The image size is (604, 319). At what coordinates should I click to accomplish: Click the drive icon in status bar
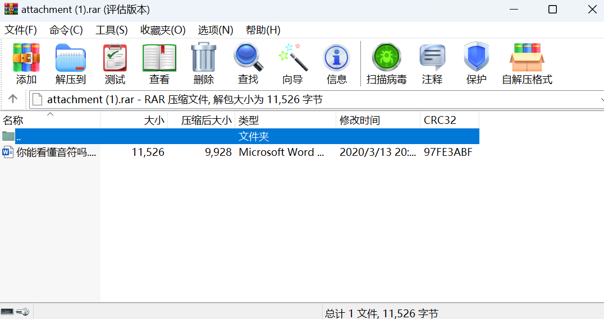click(x=7, y=311)
